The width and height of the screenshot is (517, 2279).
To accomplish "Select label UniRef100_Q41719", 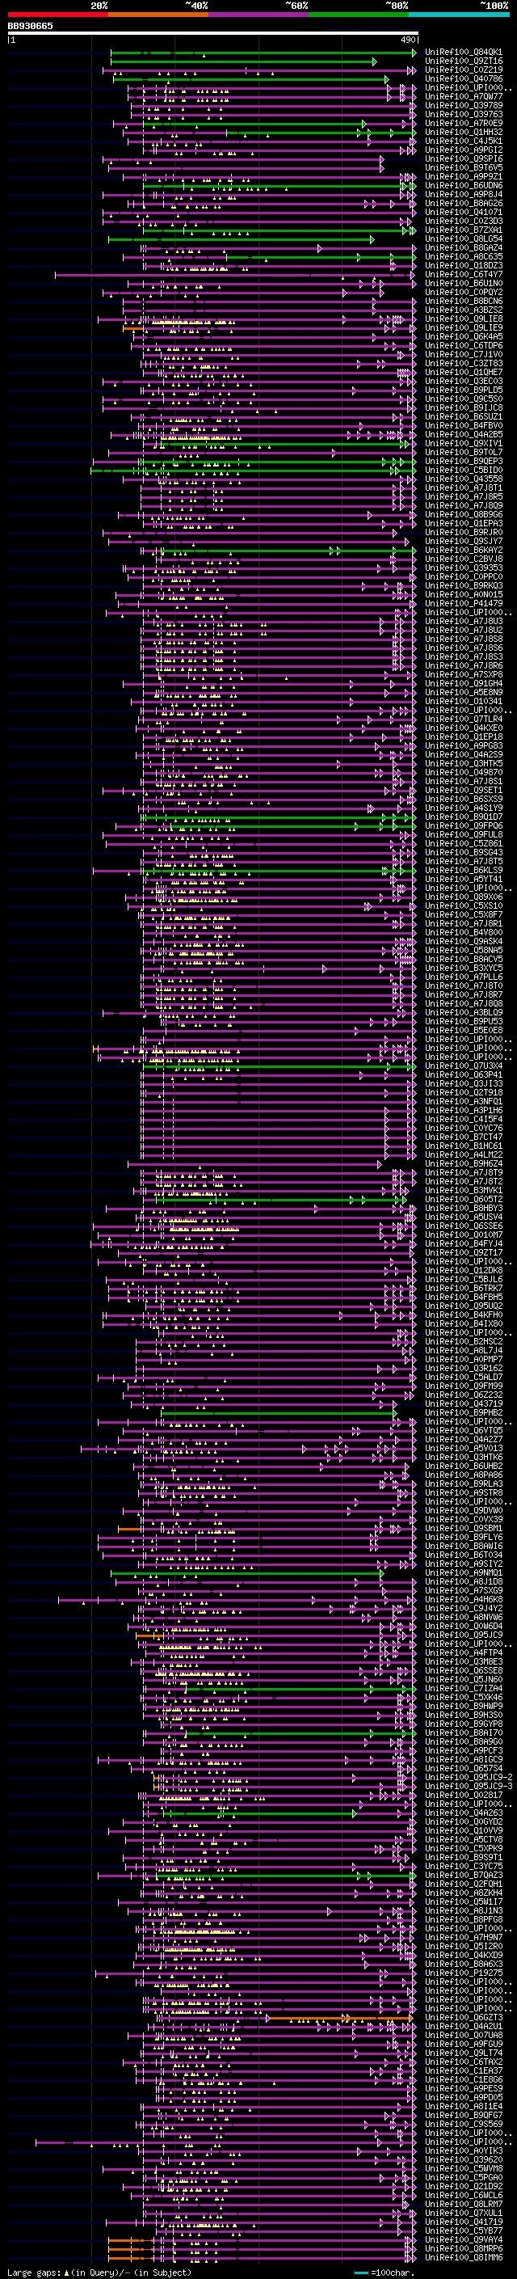I will [x=463, y=2222].
